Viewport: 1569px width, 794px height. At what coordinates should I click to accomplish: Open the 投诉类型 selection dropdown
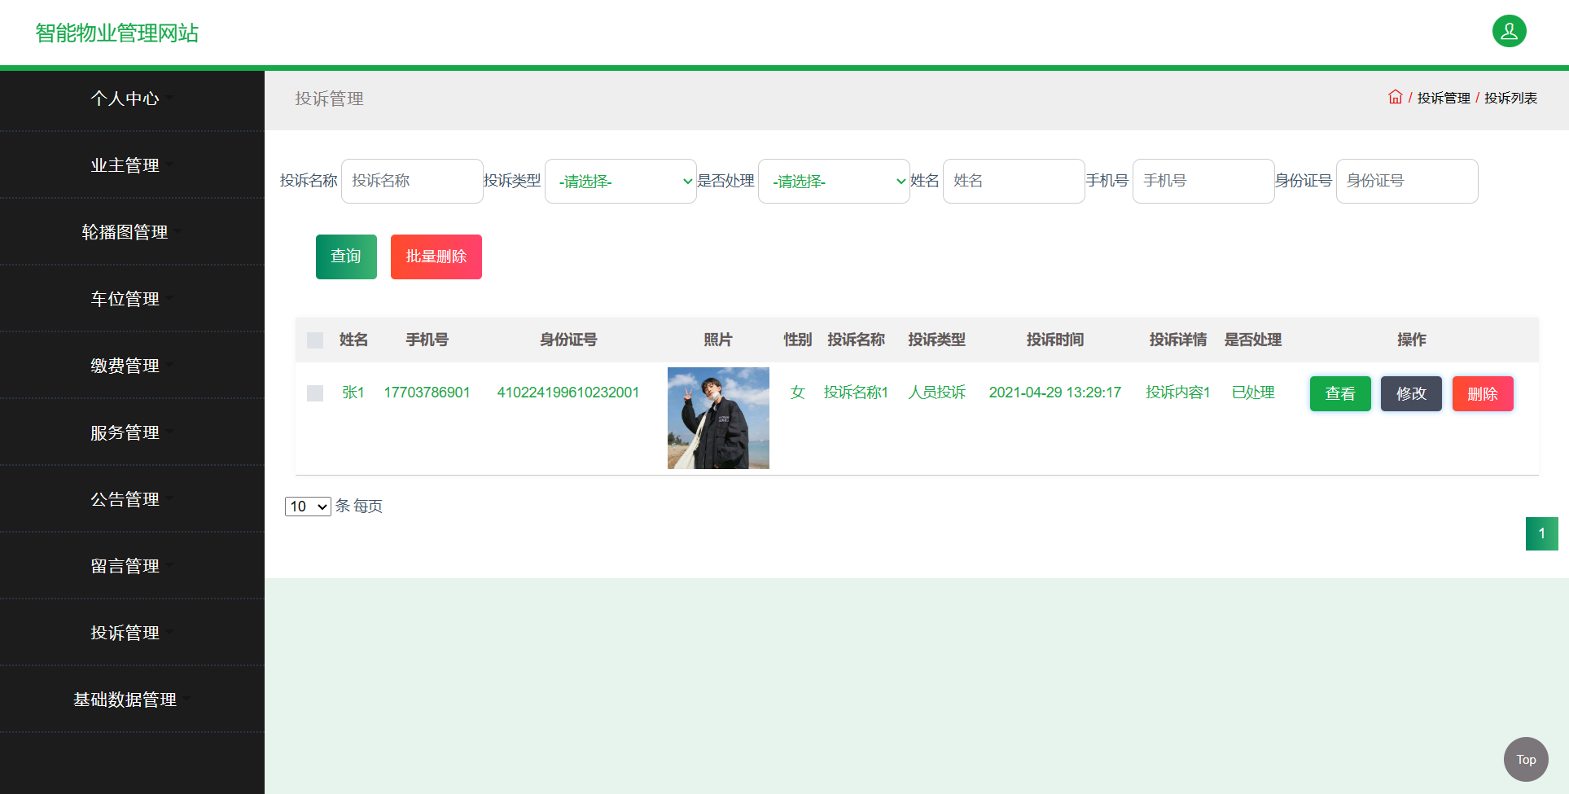620,181
